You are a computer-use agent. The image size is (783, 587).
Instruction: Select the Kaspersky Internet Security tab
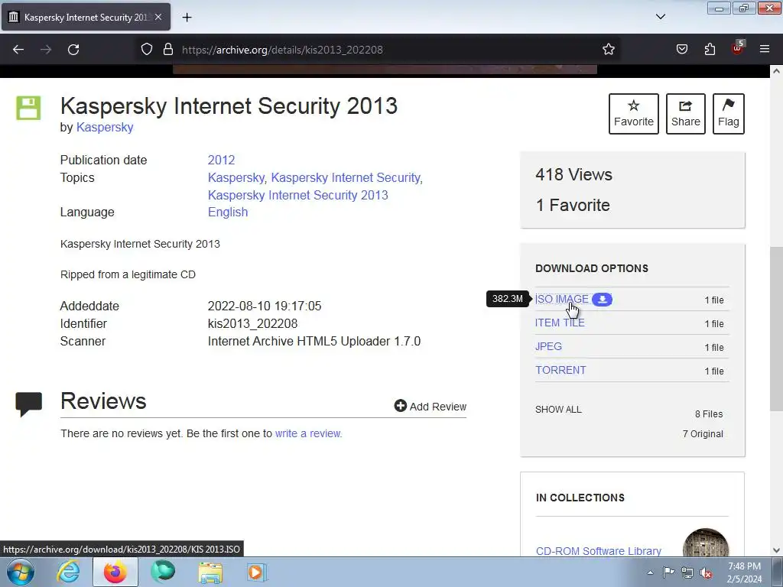pos(86,17)
